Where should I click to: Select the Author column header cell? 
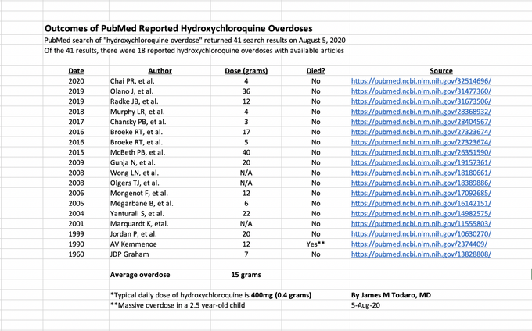point(160,71)
